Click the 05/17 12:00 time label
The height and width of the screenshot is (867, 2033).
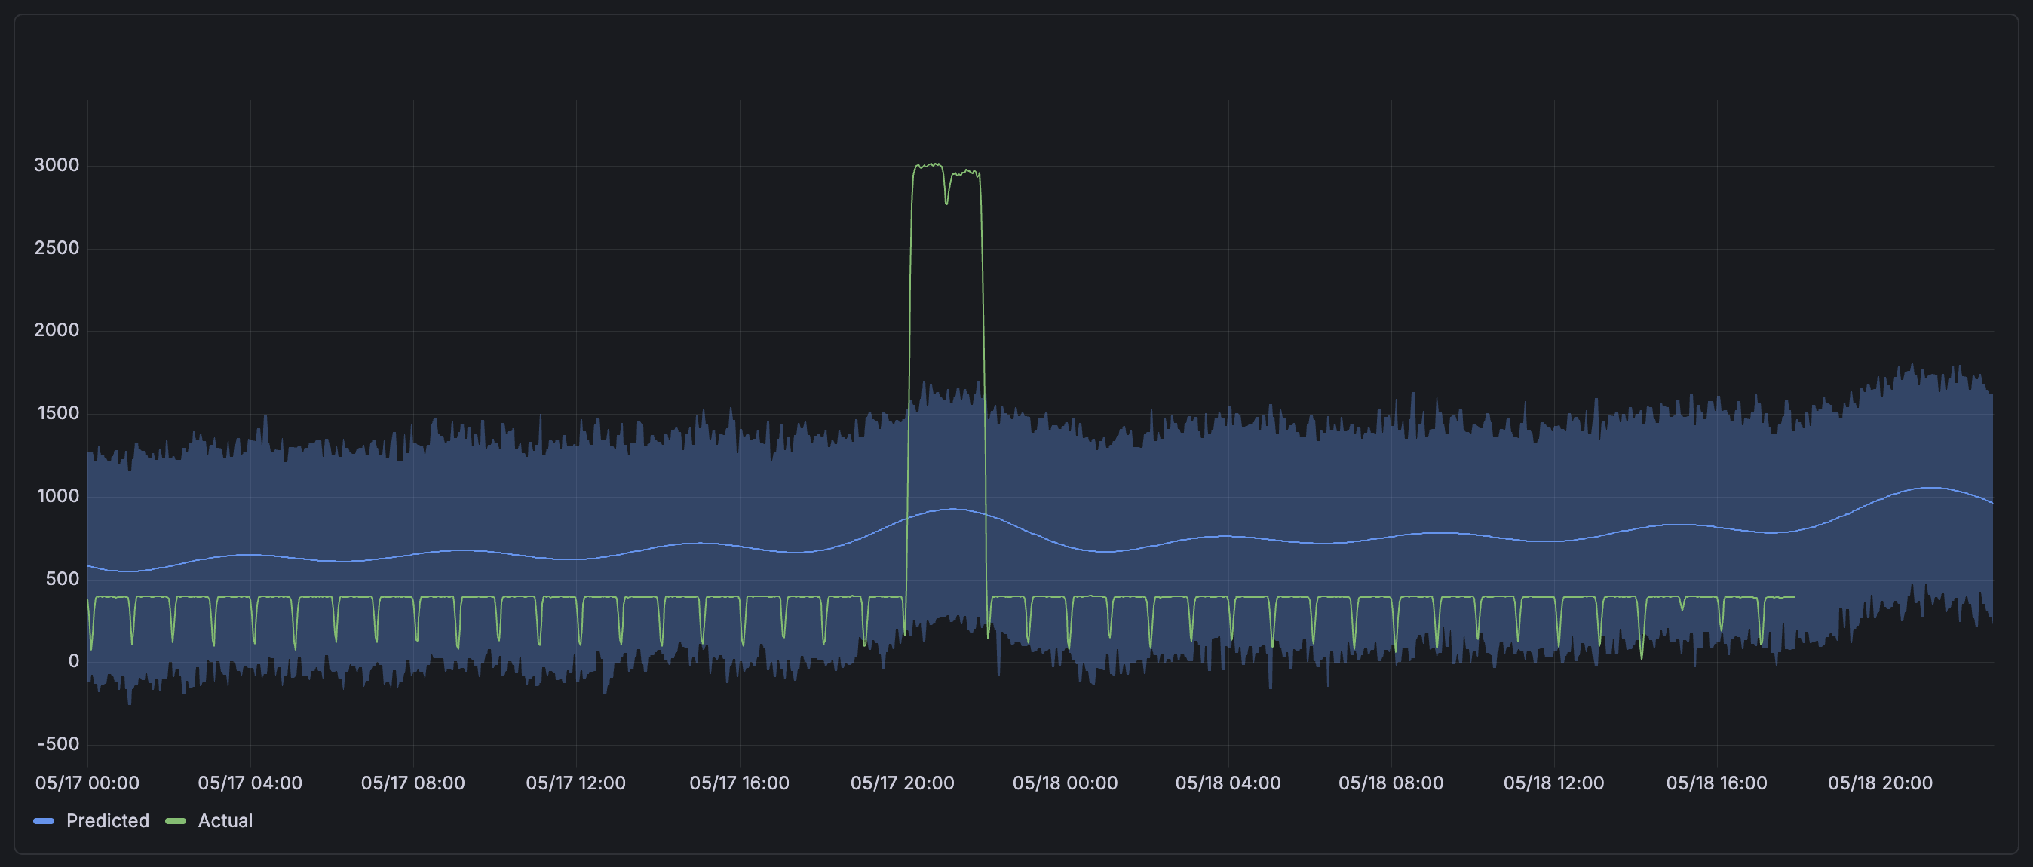(576, 783)
